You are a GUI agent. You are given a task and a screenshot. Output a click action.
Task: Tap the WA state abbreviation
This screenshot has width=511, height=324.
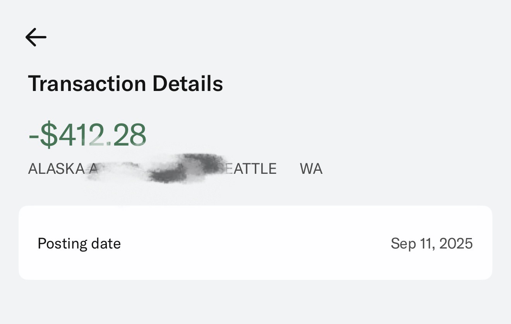click(x=311, y=169)
